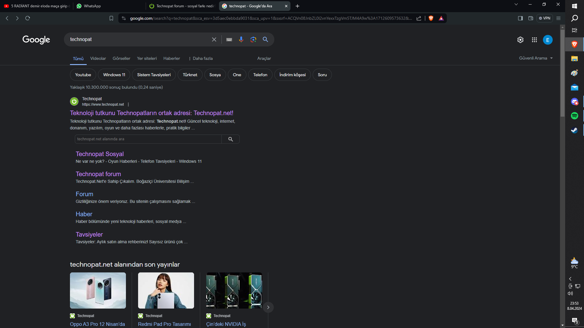
Task: Click the Google Lens image search icon
Action: click(x=253, y=39)
